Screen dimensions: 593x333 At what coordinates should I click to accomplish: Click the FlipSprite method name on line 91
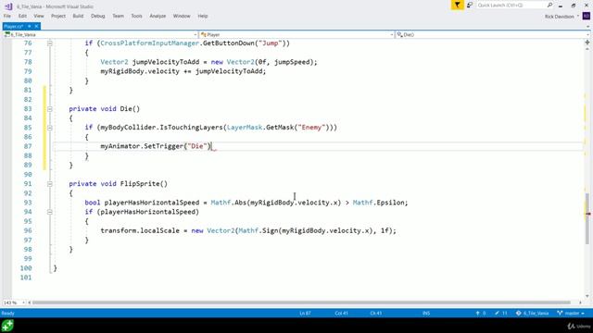coord(140,183)
